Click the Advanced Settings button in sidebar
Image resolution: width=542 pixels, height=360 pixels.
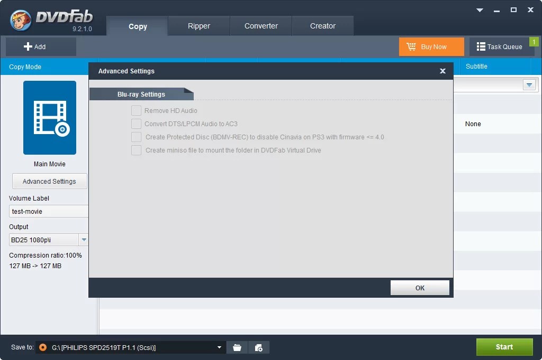pos(49,182)
